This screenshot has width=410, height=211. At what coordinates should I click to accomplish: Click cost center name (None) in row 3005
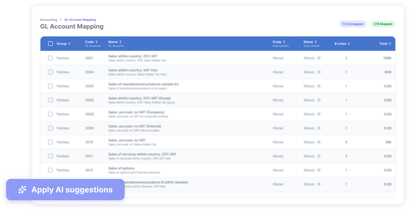[x=309, y=86]
